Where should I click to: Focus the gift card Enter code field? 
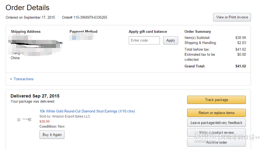tap(144, 40)
